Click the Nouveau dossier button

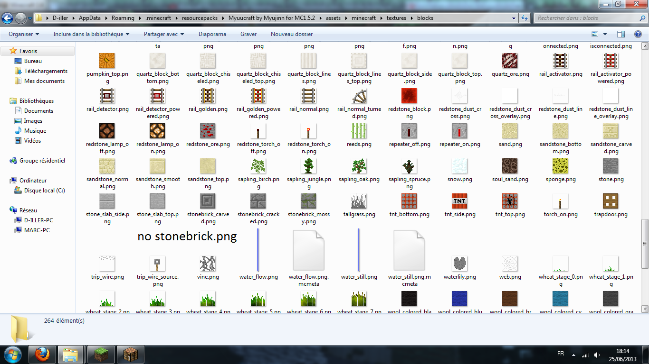coord(291,34)
